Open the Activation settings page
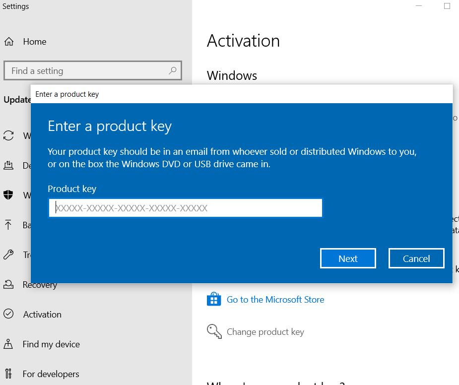 (x=42, y=315)
